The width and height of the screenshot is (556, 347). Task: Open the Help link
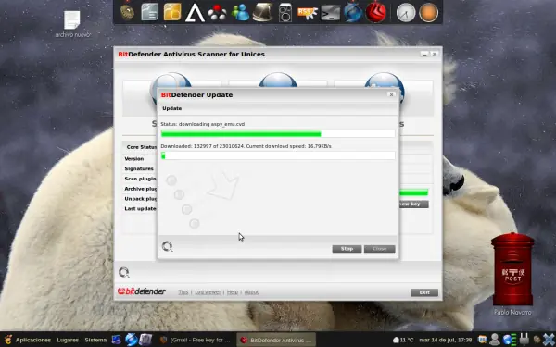tap(233, 292)
